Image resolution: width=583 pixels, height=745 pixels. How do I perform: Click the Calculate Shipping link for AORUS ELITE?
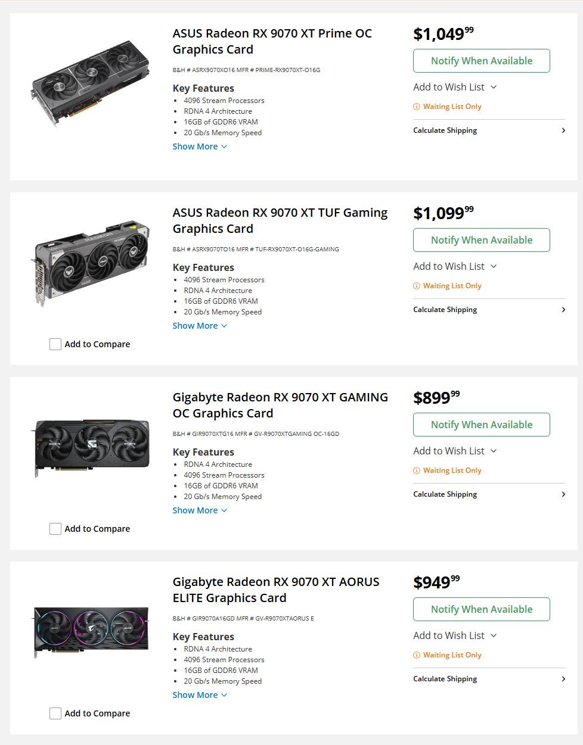[445, 678]
